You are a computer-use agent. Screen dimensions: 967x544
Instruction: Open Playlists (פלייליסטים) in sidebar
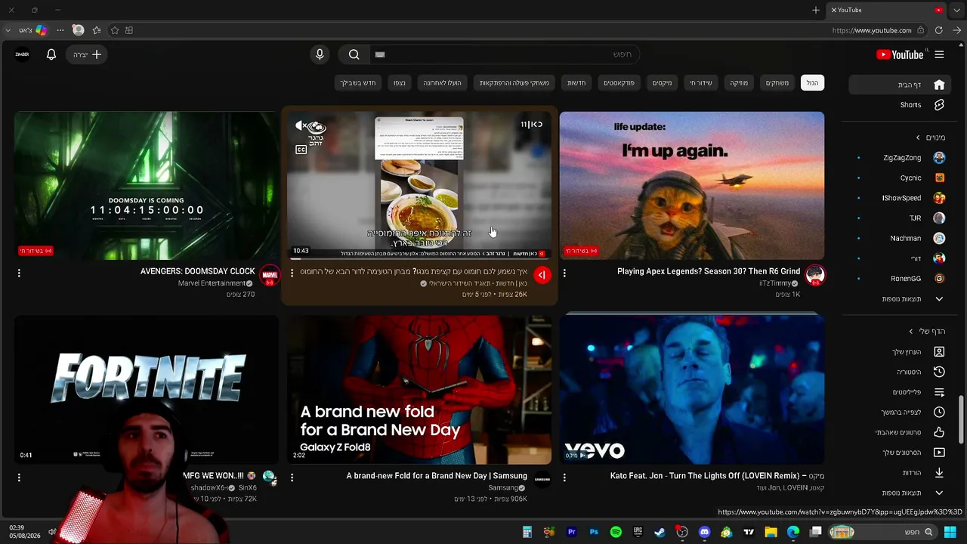901,392
